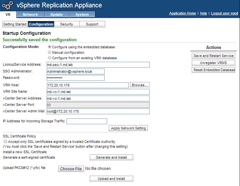The image size is (240, 186).
Task: Click the gears logo icon in header
Action: 7,5
